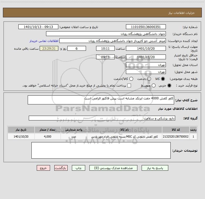
Task: Open the اطلاعات تماس خریدار link
Action: point(44,41)
